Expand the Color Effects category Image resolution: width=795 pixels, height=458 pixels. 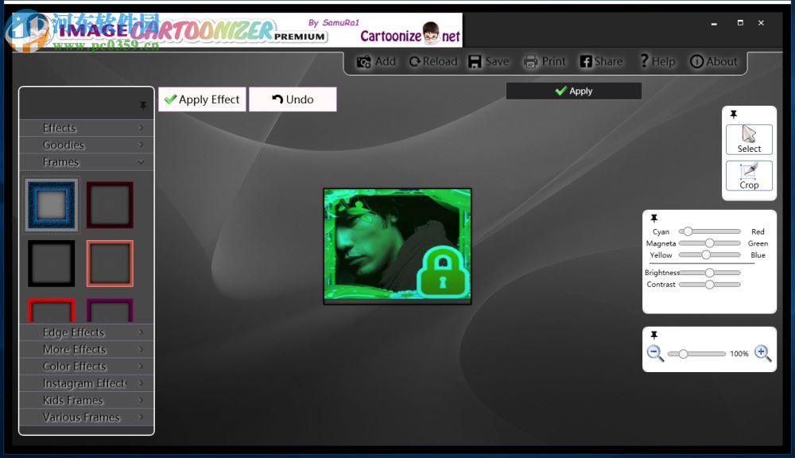tap(87, 367)
